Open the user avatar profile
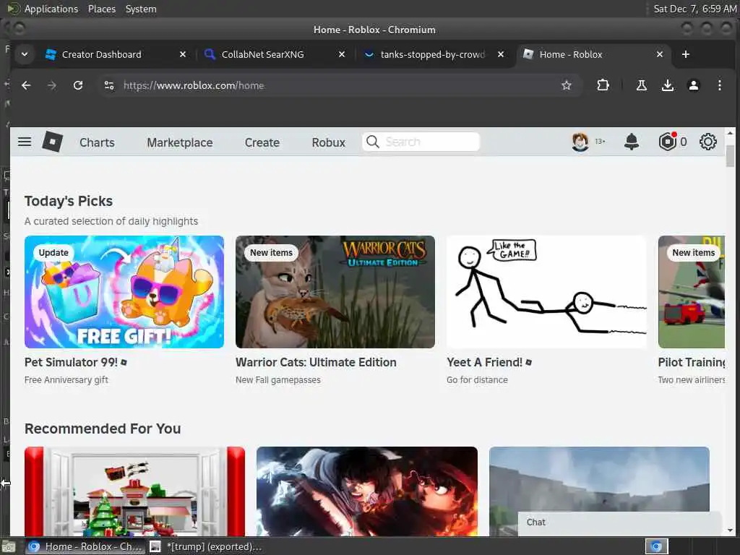This screenshot has height=555, width=740. [580, 142]
